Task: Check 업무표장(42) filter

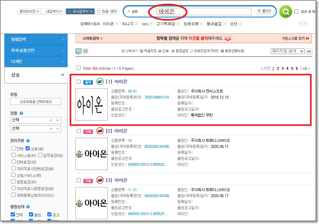Action: (x=40, y=155)
